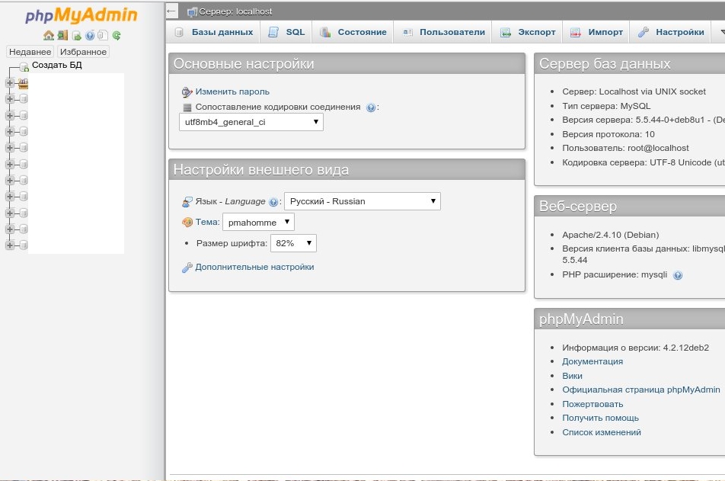Click the Тема link label

(206, 223)
